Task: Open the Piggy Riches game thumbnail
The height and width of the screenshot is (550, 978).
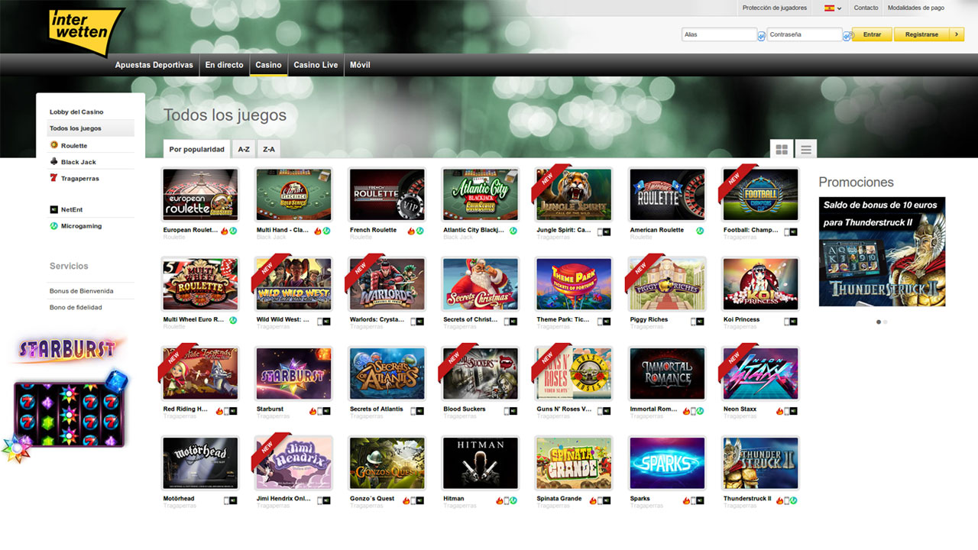Action: coord(667,284)
